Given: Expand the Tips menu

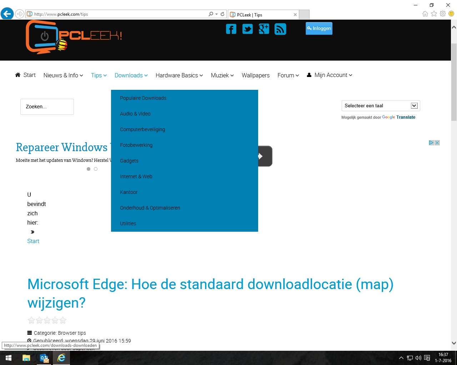Looking at the screenshot, I should click(99, 75).
